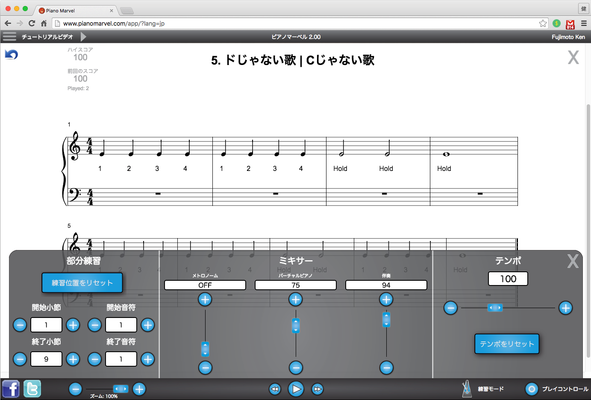Viewport: 591px width, 400px height.
Task: Raise metronome volume with the plus icon
Action: click(x=205, y=300)
